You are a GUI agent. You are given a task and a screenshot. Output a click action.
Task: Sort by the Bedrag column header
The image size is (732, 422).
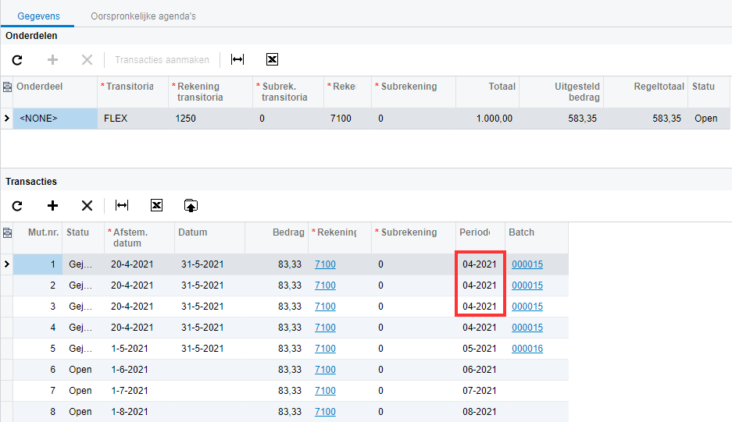(276, 232)
